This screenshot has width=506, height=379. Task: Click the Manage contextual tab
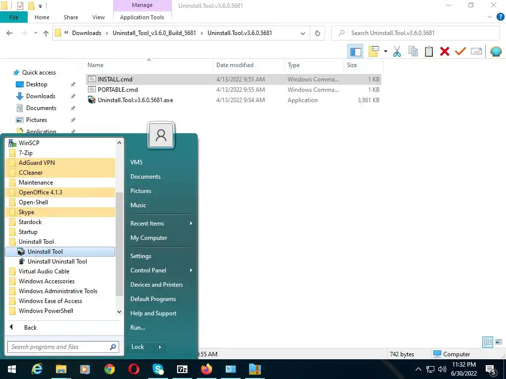pyautogui.click(x=142, y=5)
